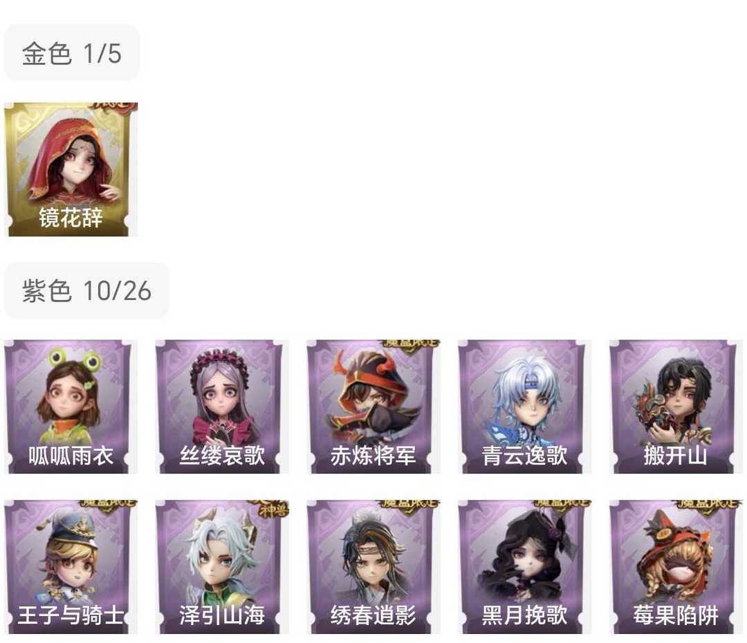
Task: Click the 金色 1/5 category label
Action: [72, 53]
